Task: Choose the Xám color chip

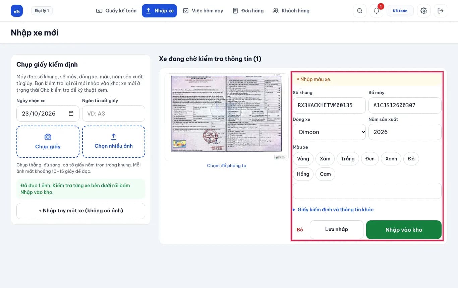Action: tap(325, 159)
